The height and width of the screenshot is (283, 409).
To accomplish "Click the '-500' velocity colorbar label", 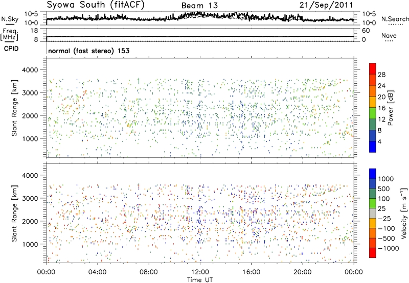I will tap(387, 238).
